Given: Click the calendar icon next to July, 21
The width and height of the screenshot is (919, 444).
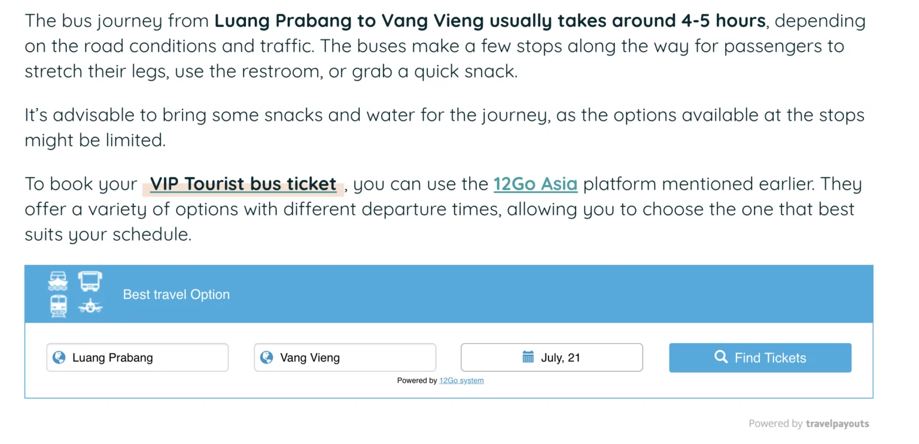Looking at the screenshot, I should click(528, 357).
